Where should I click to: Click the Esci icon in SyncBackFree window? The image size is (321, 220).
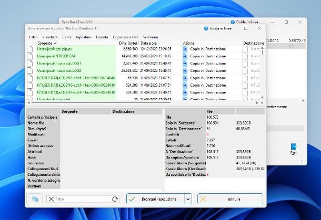tap(293, 149)
